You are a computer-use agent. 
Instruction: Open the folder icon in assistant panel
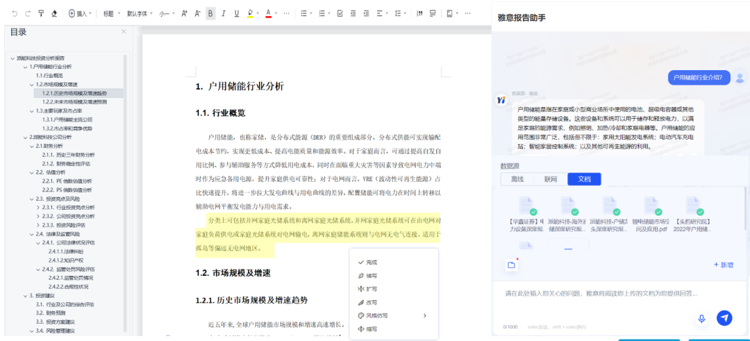point(511,265)
